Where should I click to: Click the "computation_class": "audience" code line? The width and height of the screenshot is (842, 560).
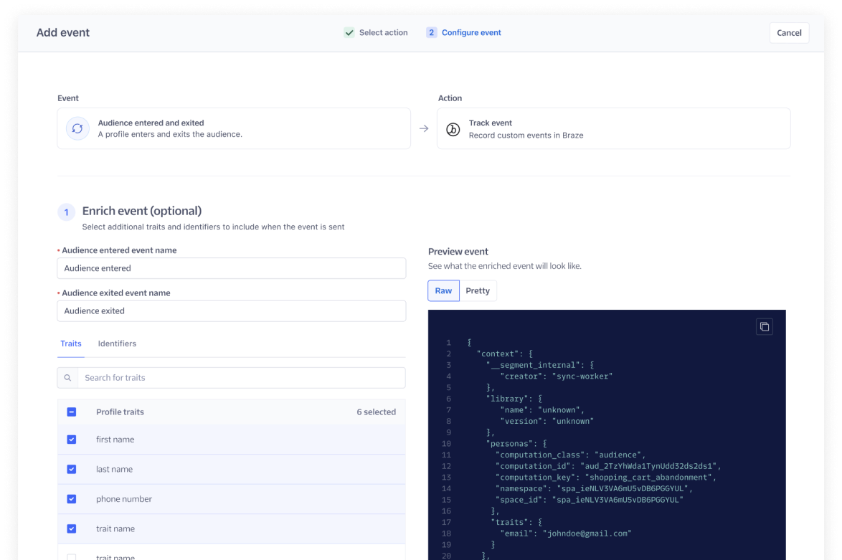pyautogui.click(x=569, y=455)
